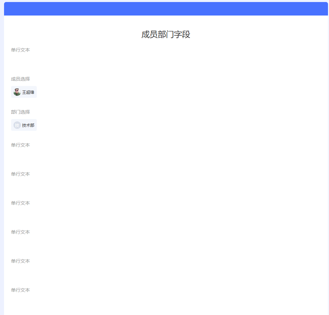Click the 成员选择 field label
Viewport: 329px width, 315px height.
click(20, 79)
